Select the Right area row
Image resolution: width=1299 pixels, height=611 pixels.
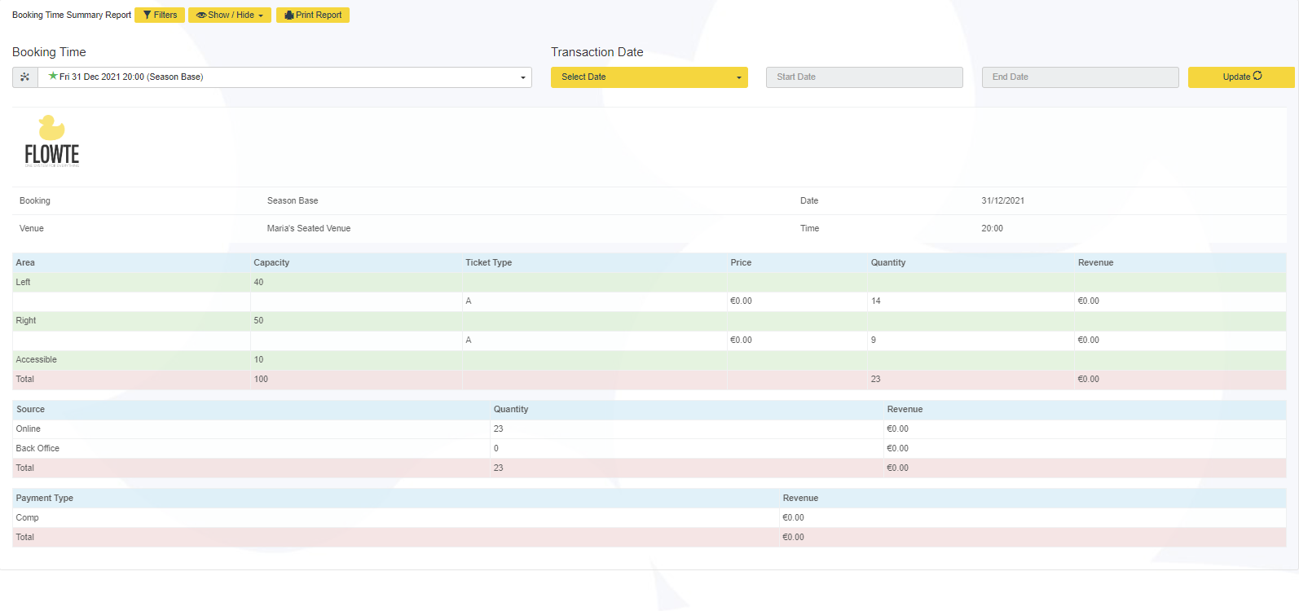[649, 321]
